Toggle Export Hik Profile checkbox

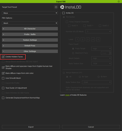click(3, 83)
